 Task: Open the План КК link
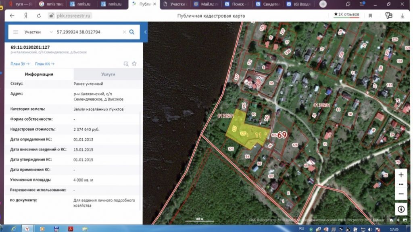tap(44, 64)
